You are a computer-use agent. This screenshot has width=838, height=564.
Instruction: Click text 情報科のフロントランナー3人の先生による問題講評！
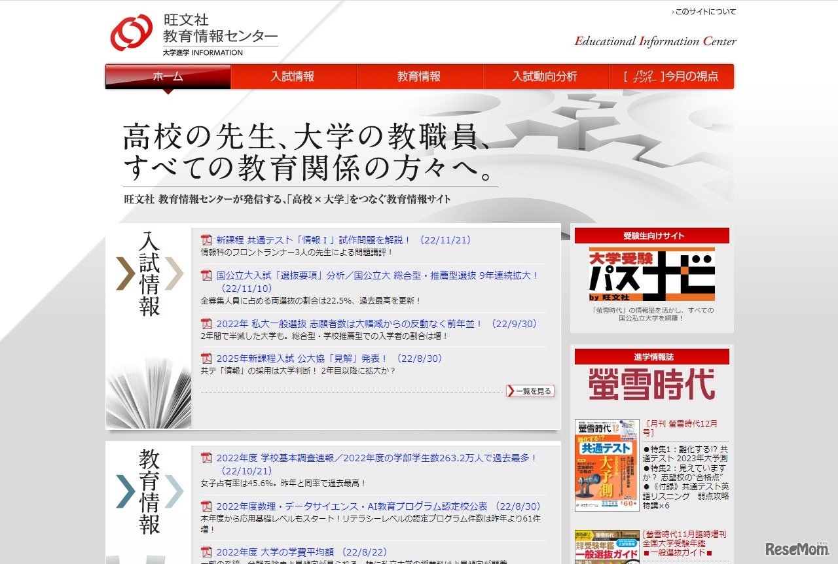(297, 253)
